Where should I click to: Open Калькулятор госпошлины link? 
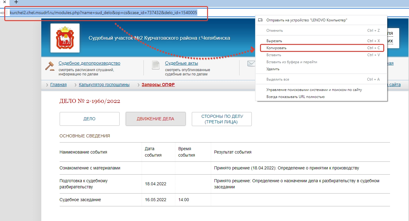tap(104, 85)
